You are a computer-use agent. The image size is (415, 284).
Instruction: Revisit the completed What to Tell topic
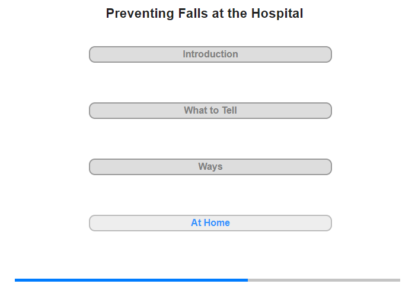click(x=210, y=111)
